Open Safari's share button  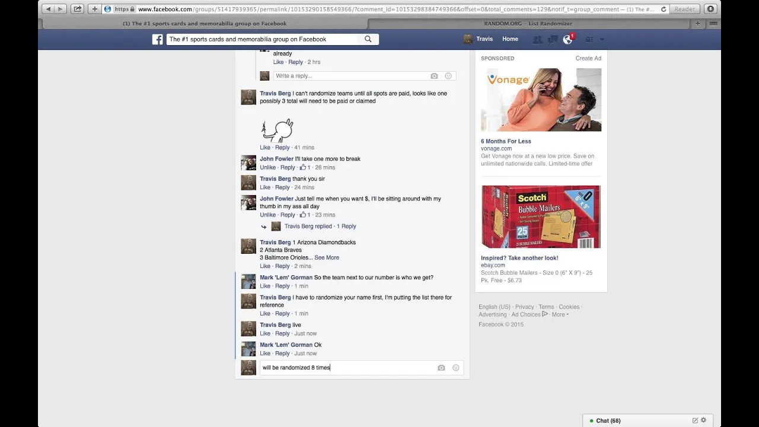pyautogui.click(x=78, y=9)
